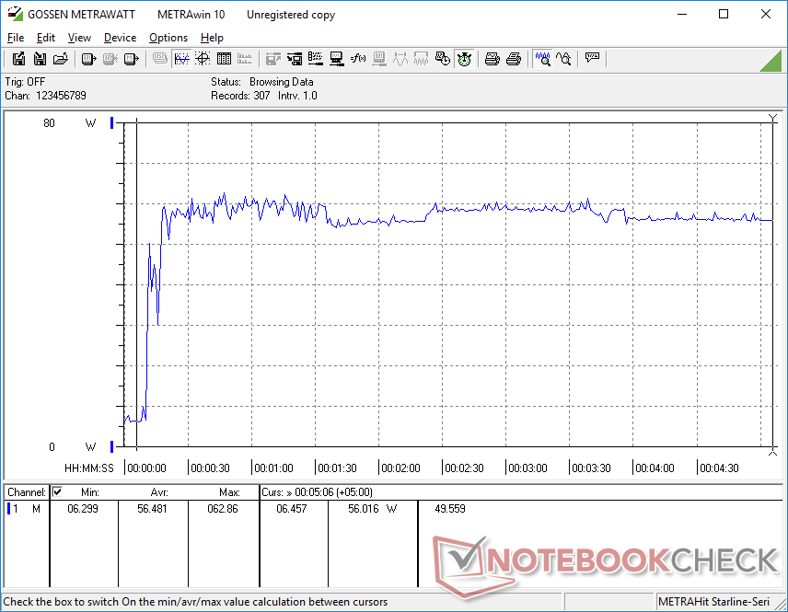This screenshot has height=612, width=788.
Task: Click the difference value 49.559
Action: [450, 509]
